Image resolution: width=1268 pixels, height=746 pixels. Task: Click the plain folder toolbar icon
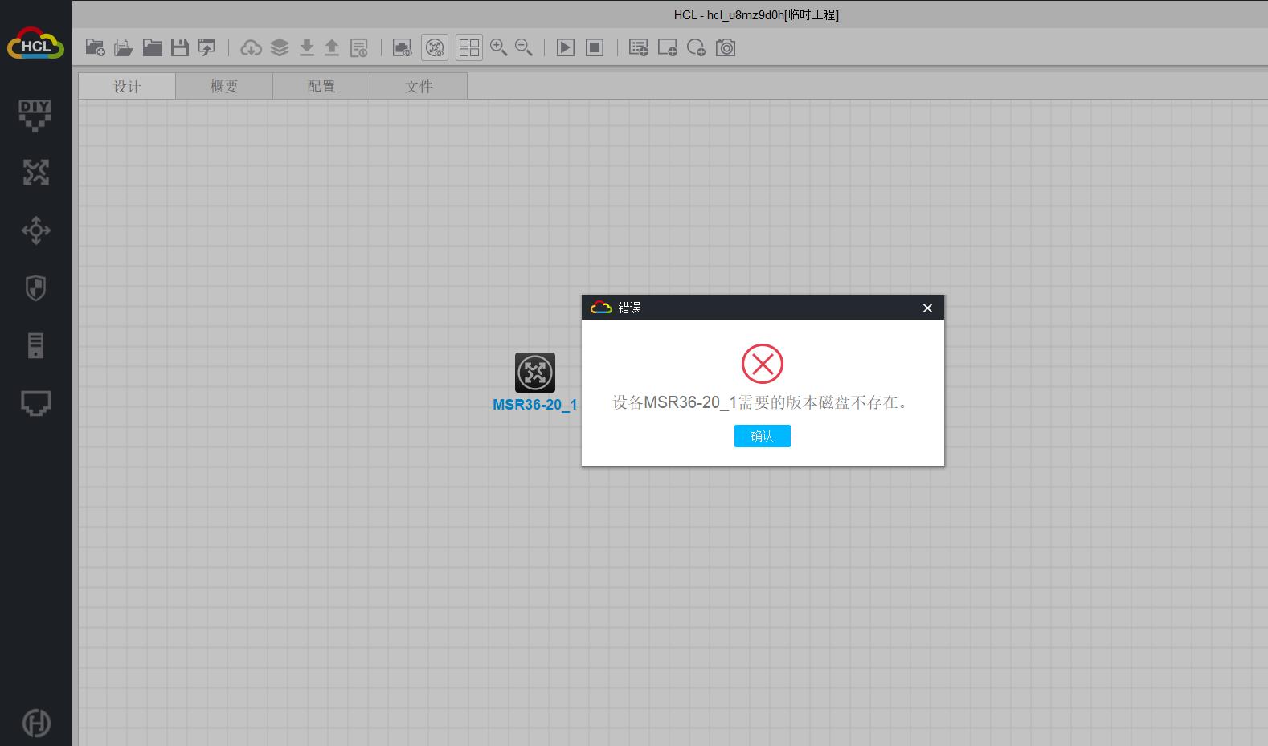point(153,48)
